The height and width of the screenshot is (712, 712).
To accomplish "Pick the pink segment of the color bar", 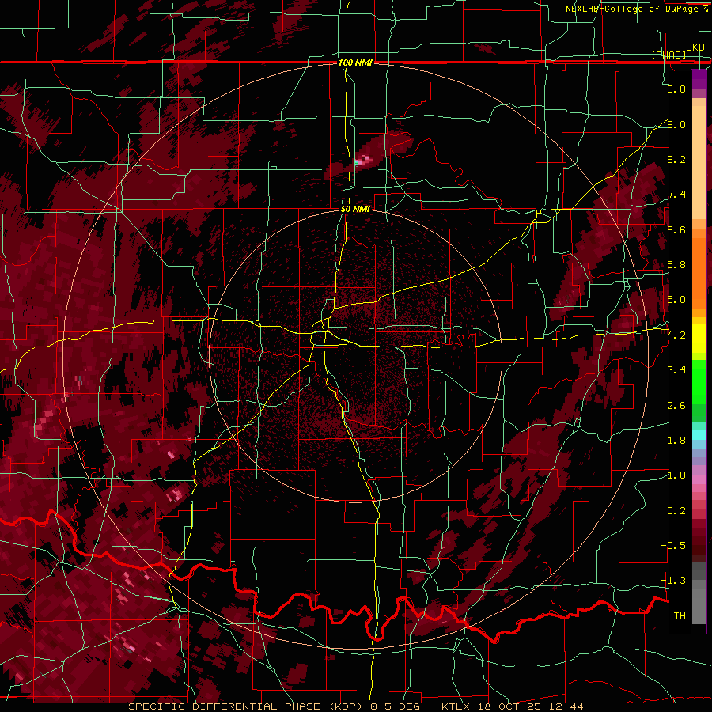I will click(699, 479).
